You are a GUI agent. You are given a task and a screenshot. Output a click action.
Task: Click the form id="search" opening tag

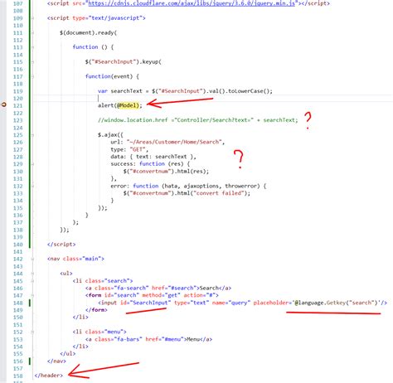[x=152, y=295]
